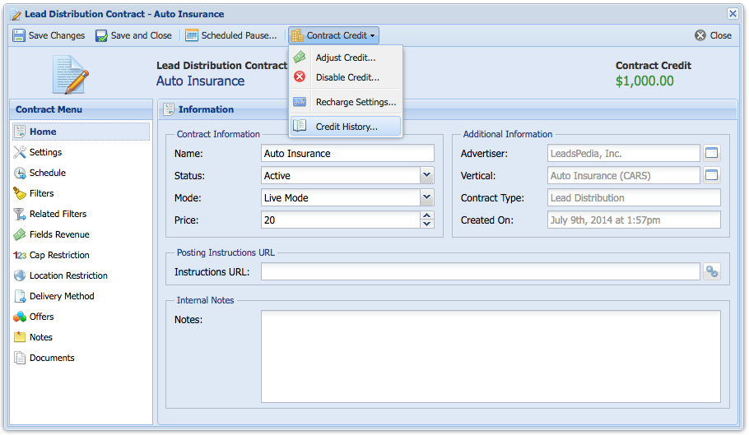Expand the Contract Credit dropdown button
749x435 pixels.
(x=333, y=35)
